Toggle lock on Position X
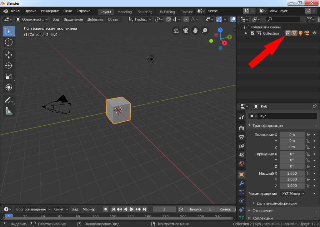The image size is (320, 227). 308,135
